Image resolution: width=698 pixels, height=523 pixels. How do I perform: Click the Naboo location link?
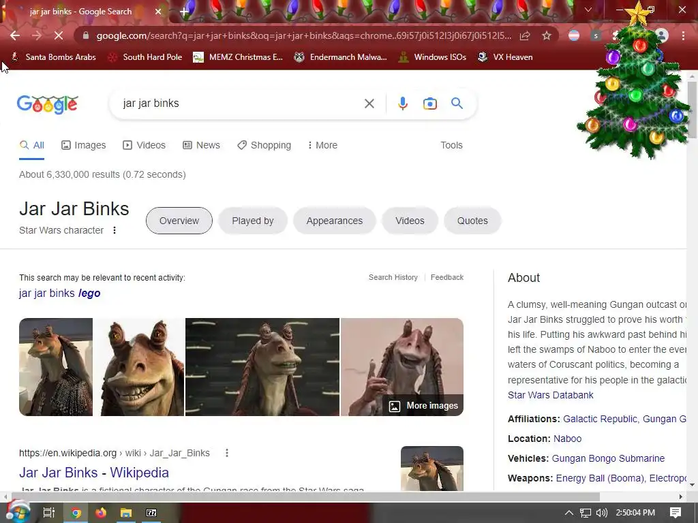(568, 439)
